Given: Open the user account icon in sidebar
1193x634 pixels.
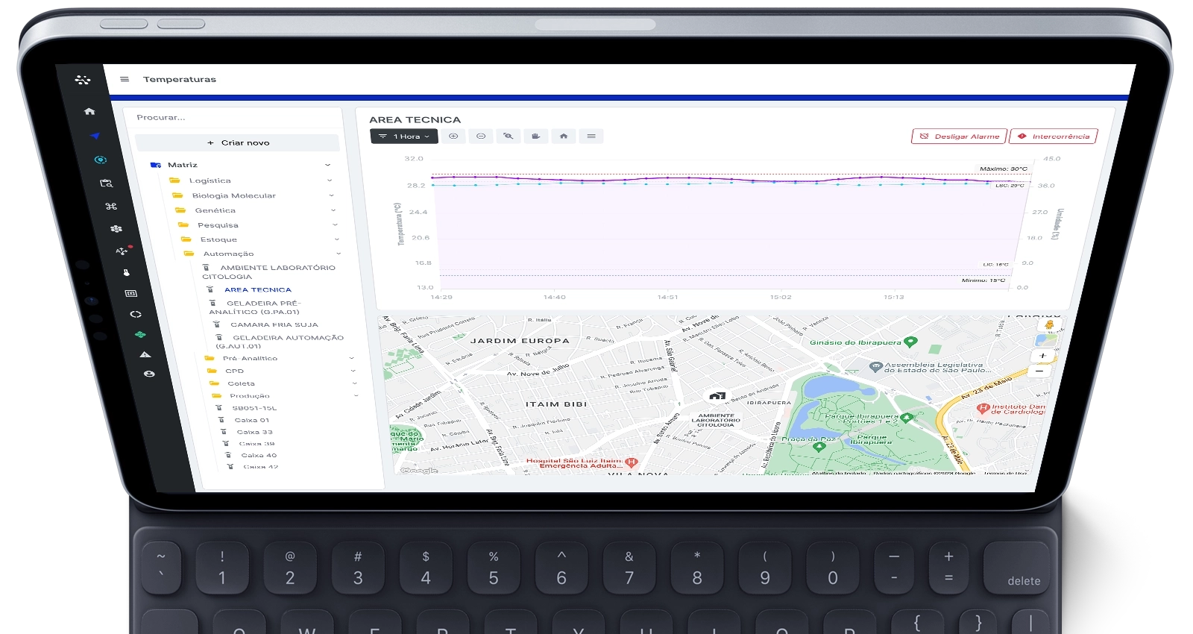Looking at the screenshot, I should click(x=149, y=374).
